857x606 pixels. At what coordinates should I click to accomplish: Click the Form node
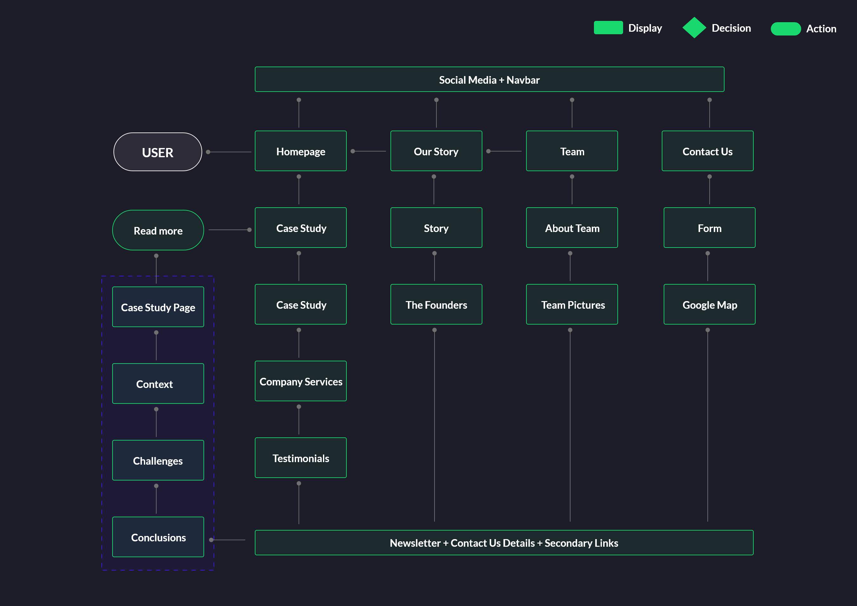coord(709,228)
